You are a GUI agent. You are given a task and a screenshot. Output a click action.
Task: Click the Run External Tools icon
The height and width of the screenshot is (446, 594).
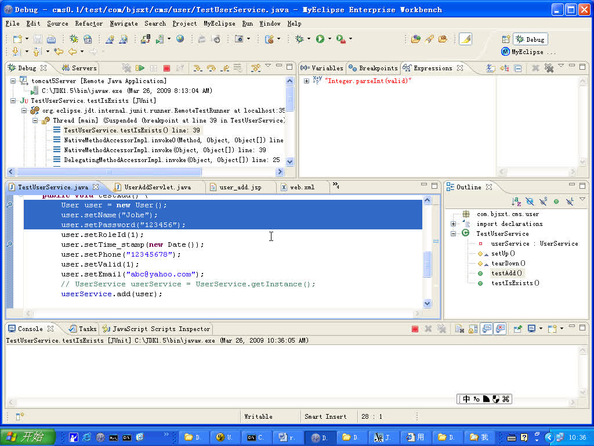click(x=341, y=39)
